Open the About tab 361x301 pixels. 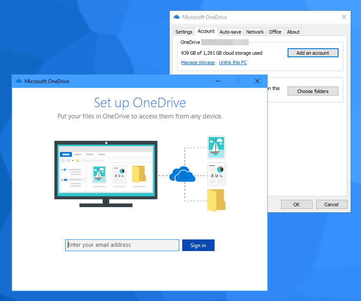293,32
